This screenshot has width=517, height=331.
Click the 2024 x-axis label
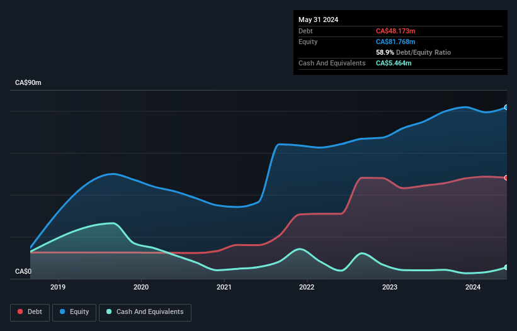coord(473,287)
